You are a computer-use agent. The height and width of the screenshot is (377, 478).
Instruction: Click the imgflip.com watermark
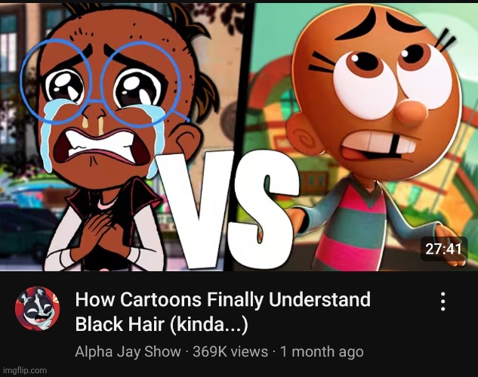25,371
